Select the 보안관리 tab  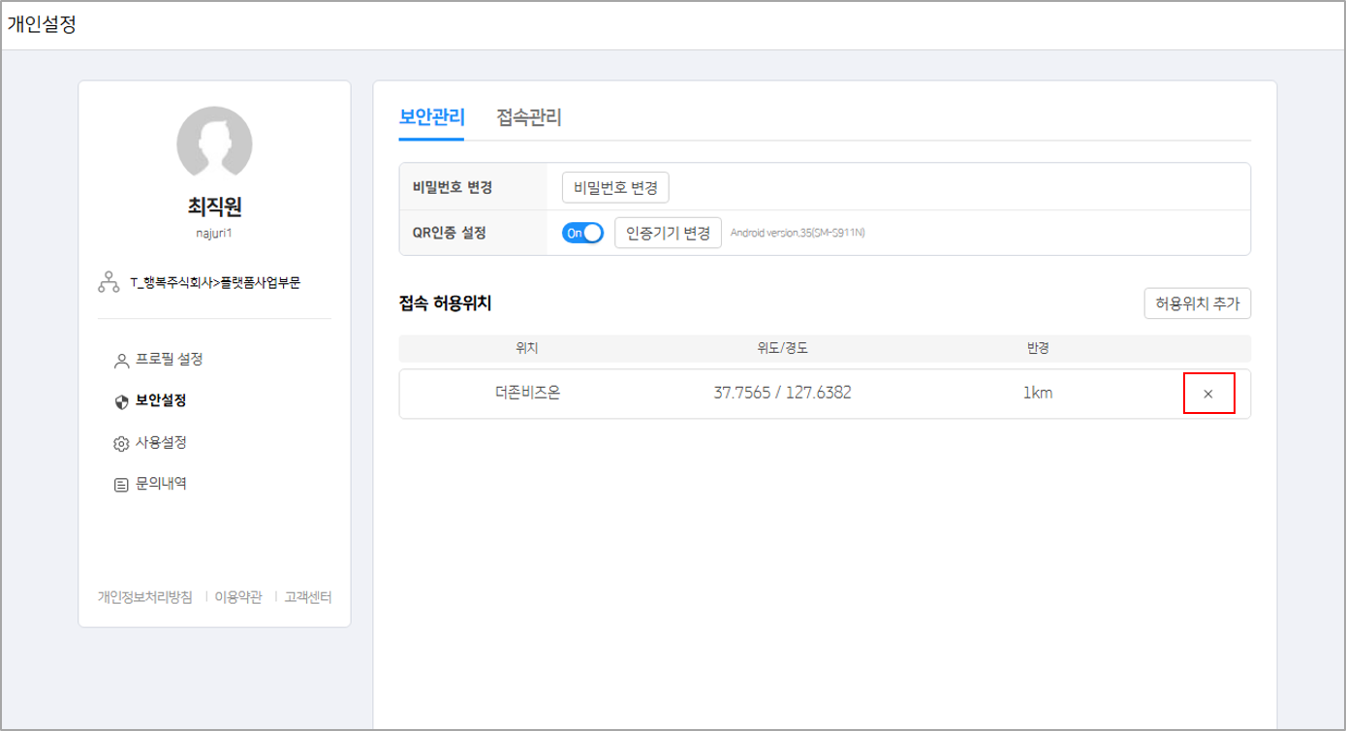pos(430,117)
